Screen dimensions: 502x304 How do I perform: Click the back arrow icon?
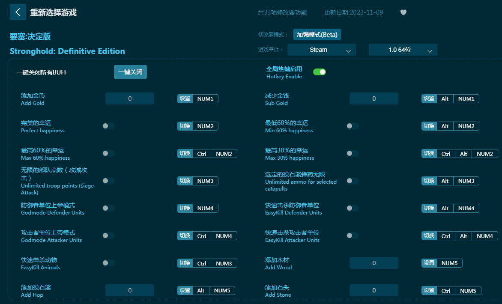tap(18, 12)
